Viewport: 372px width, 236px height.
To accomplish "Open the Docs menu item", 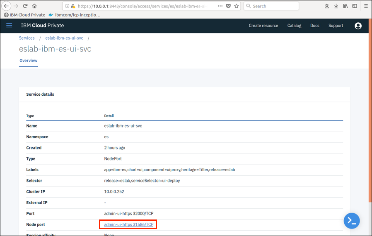I will (314, 26).
